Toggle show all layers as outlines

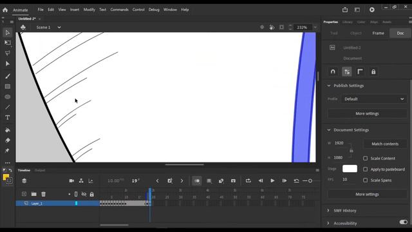tap(76, 194)
